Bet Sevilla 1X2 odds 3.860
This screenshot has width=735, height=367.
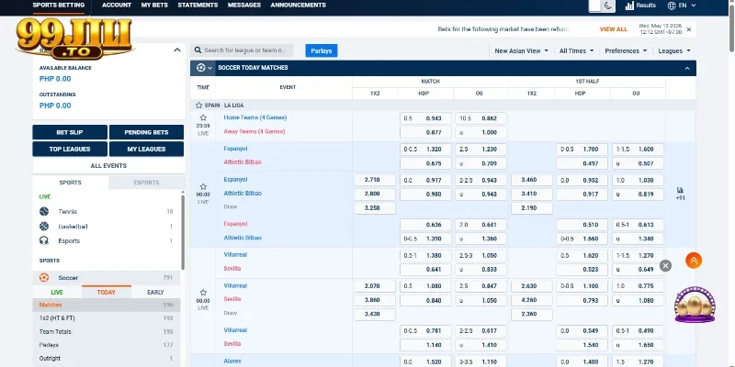click(x=375, y=301)
